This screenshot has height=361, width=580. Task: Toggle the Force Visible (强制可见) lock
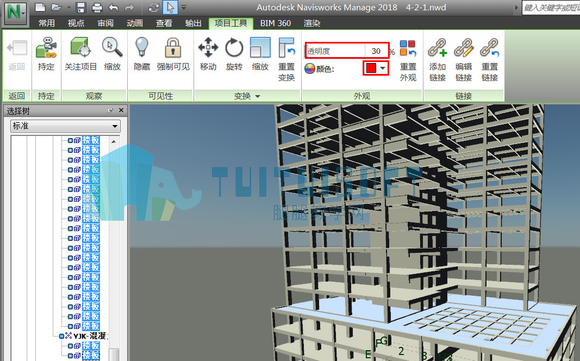(173, 48)
